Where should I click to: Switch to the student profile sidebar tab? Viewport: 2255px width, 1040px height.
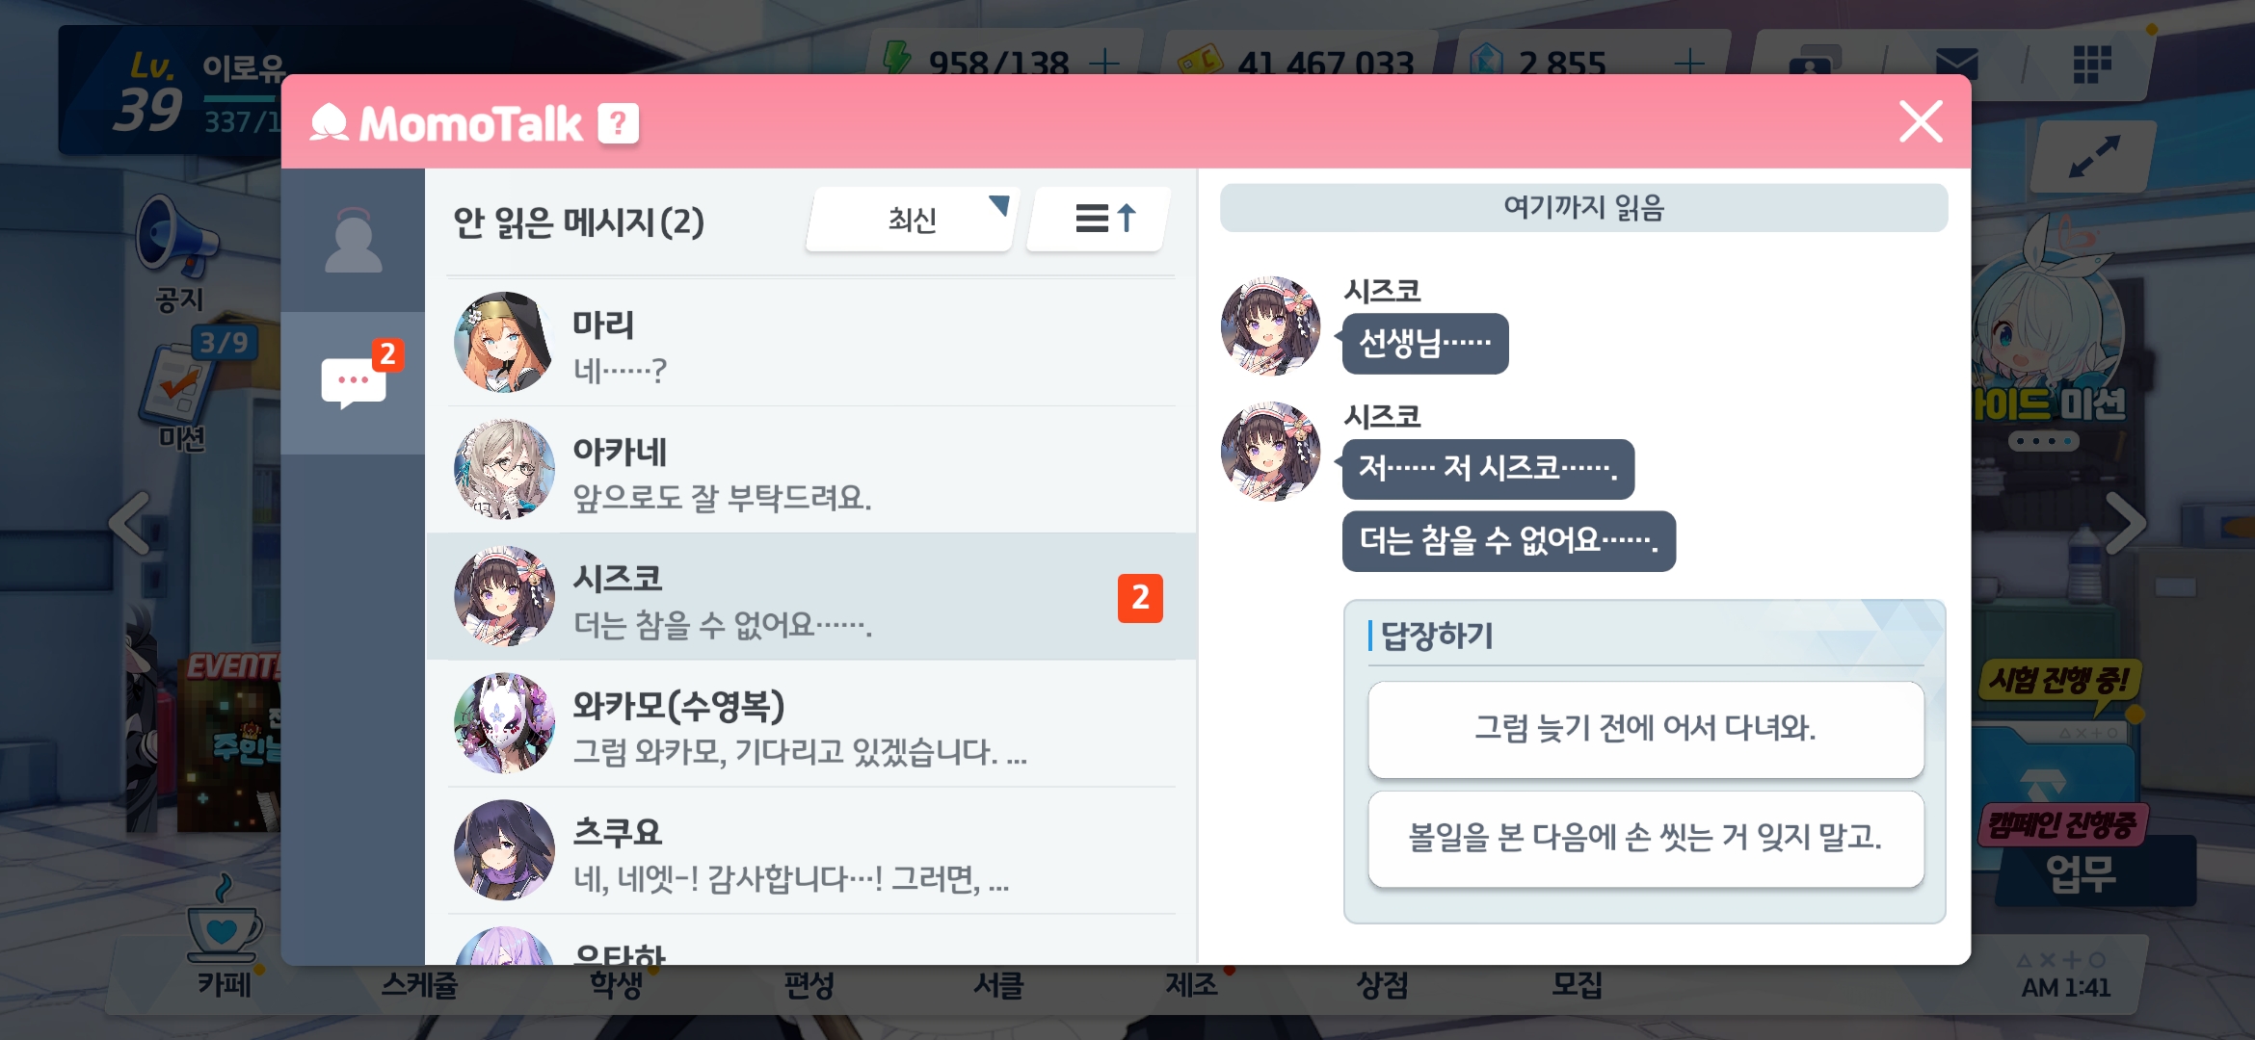354,241
